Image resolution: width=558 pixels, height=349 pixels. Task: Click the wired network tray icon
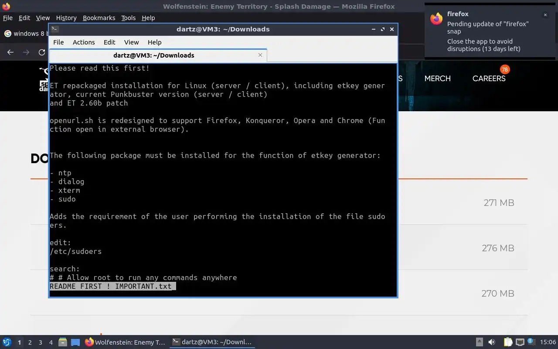coord(520,342)
